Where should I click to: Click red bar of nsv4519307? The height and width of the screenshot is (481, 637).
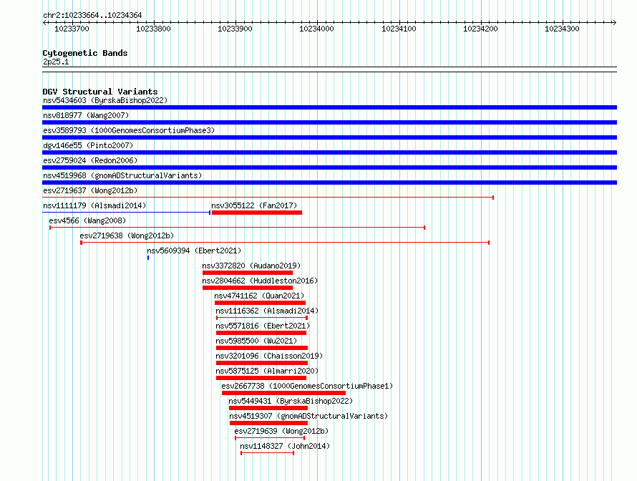click(268, 423)
